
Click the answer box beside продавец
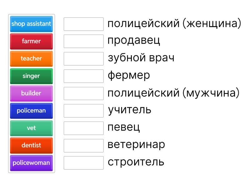coord(83,41)
